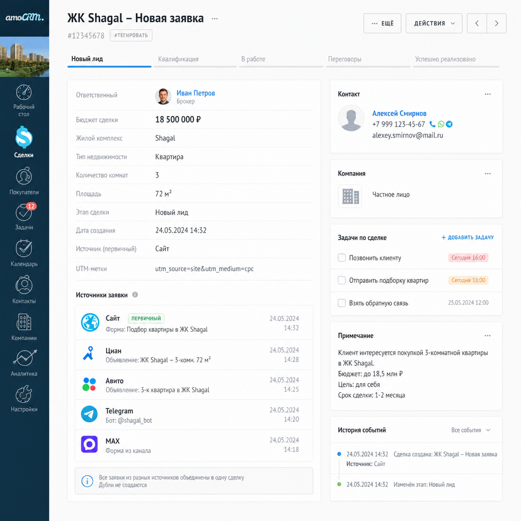Open the Покупатели sidebar icon
This screenshot has height=521, width=521.
tap(24, 176)
